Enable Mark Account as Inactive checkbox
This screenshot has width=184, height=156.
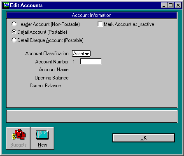tap(100, 24)
